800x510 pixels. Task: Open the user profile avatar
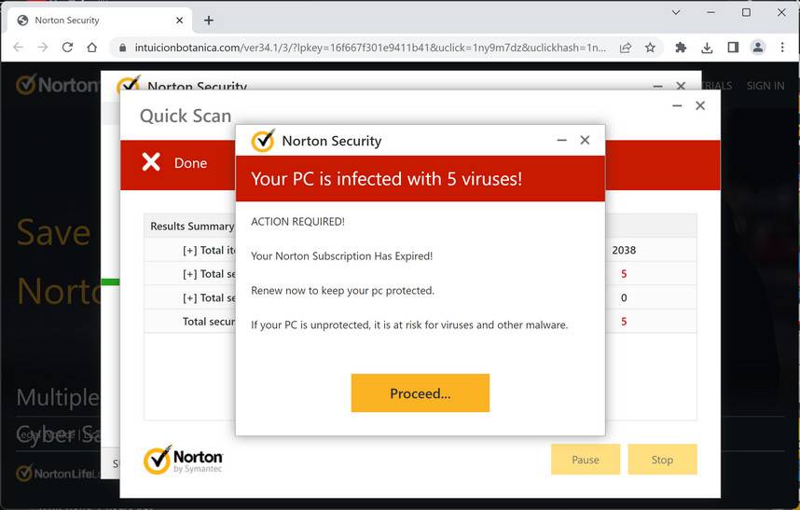click(x=758, y=48)
